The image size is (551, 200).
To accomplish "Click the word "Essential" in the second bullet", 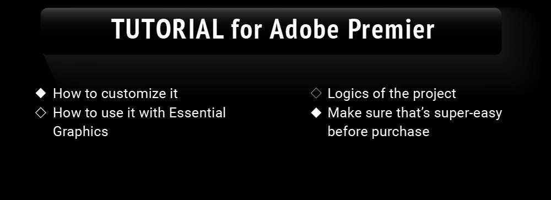I will 197,113.
